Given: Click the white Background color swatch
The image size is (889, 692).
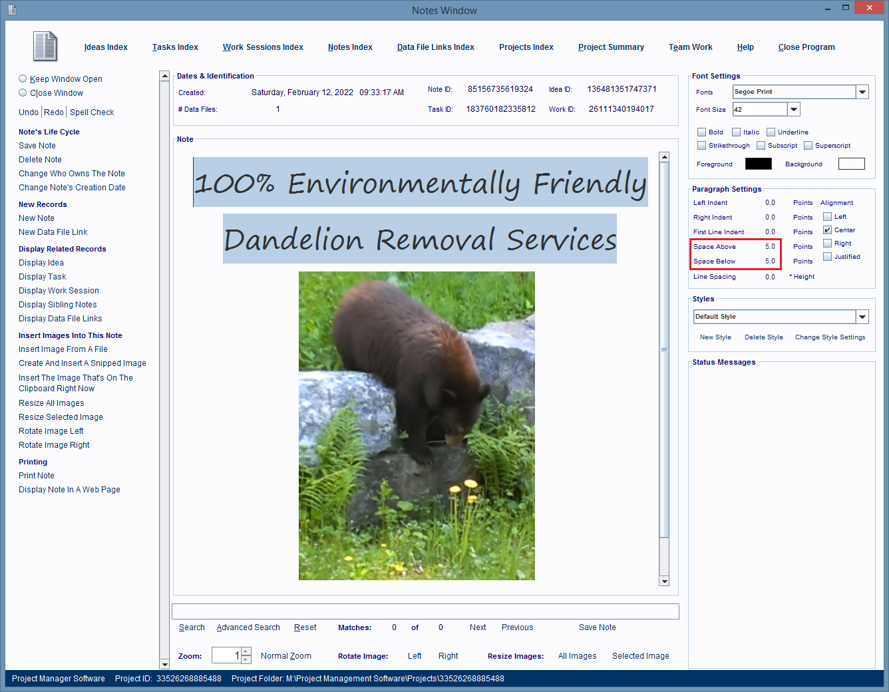Looking at the screenshot, I should pos(852,164).
